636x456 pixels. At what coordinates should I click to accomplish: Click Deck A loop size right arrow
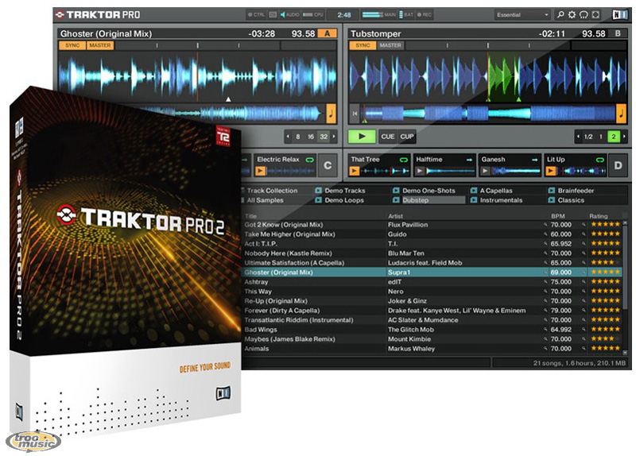click(x=333, y=137)
